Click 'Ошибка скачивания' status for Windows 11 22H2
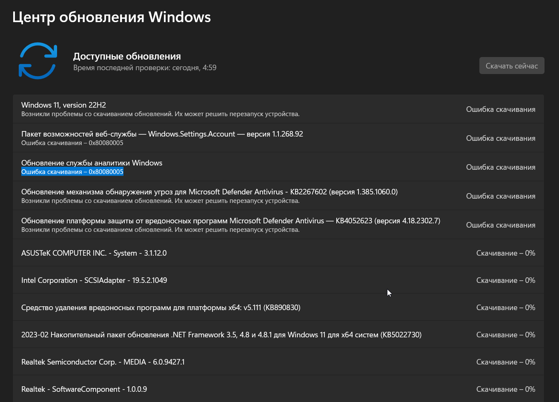559x402 pixels. pyautogui.click(x=501, y=109)
